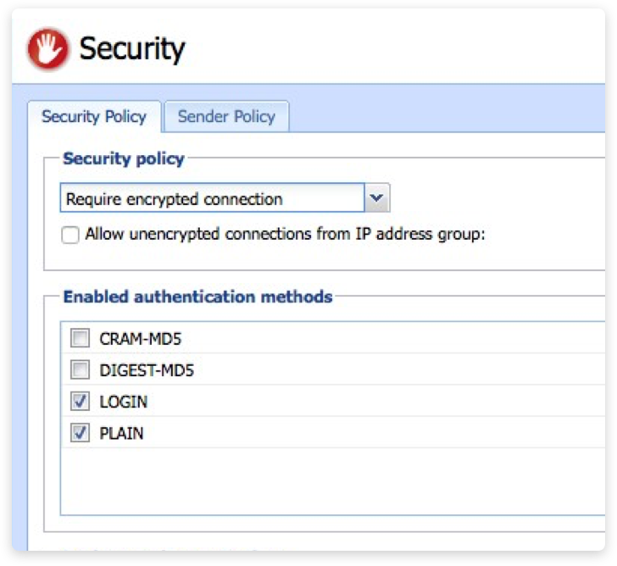This screenshot has height=566, width=617.
Task: Enable the CRAM-MD5 checkbox
Action: click(80, 340)
